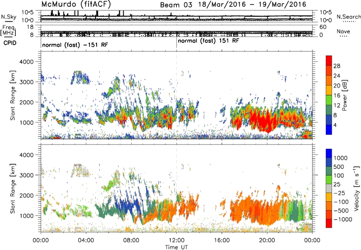361x250 pixels.
Task: Pick the blue bottom segment of power colorbar
Action: point(329,130)
